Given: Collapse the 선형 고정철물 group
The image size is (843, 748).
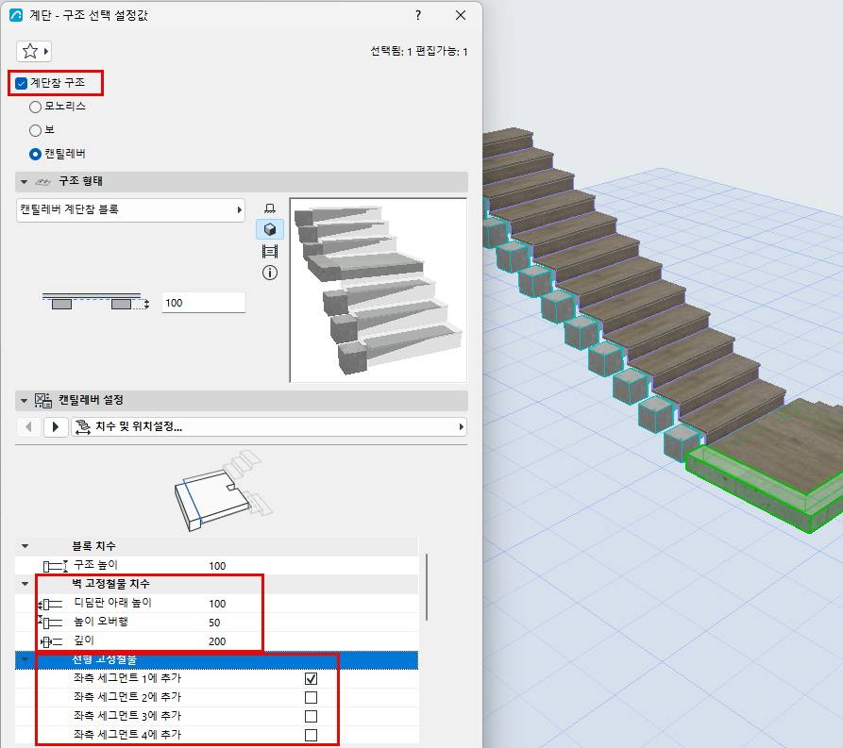Looking at the screenshot, I should 25,659.
